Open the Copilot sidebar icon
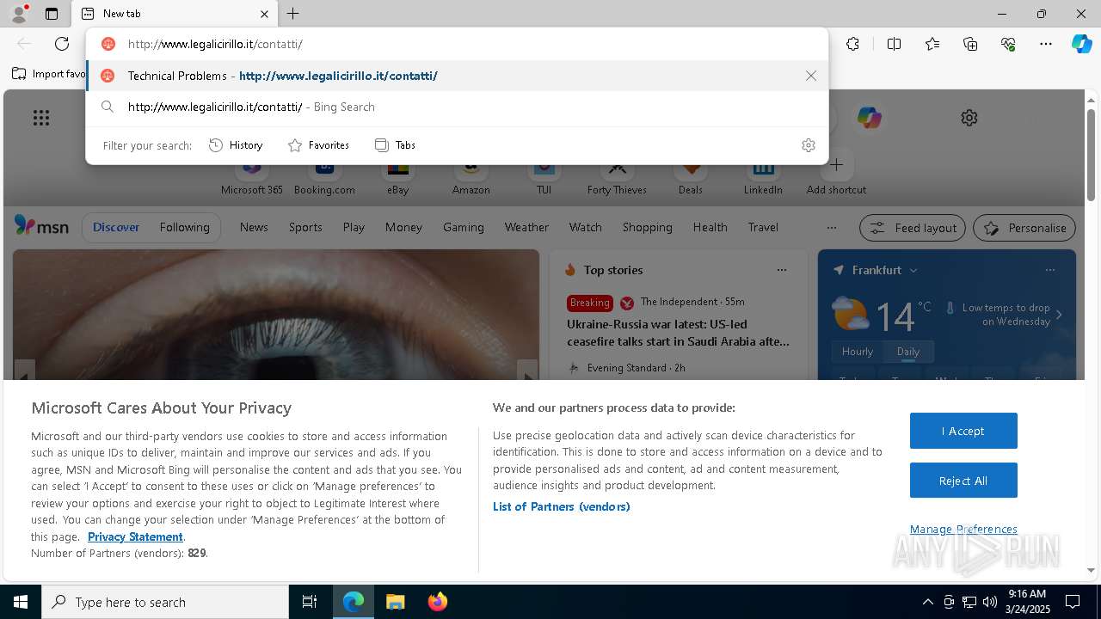The width and height of the screenshot is (1101, 619). (1081, 44)
